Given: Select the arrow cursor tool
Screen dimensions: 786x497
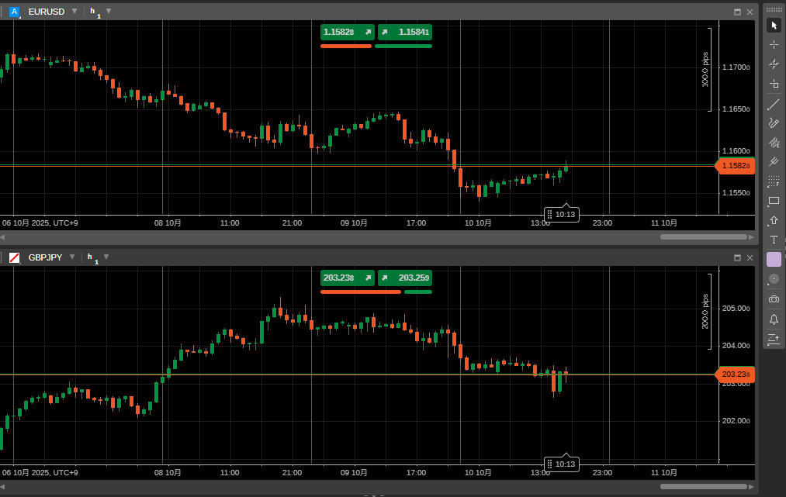Looking at the screenshot, I should (774, 26).
